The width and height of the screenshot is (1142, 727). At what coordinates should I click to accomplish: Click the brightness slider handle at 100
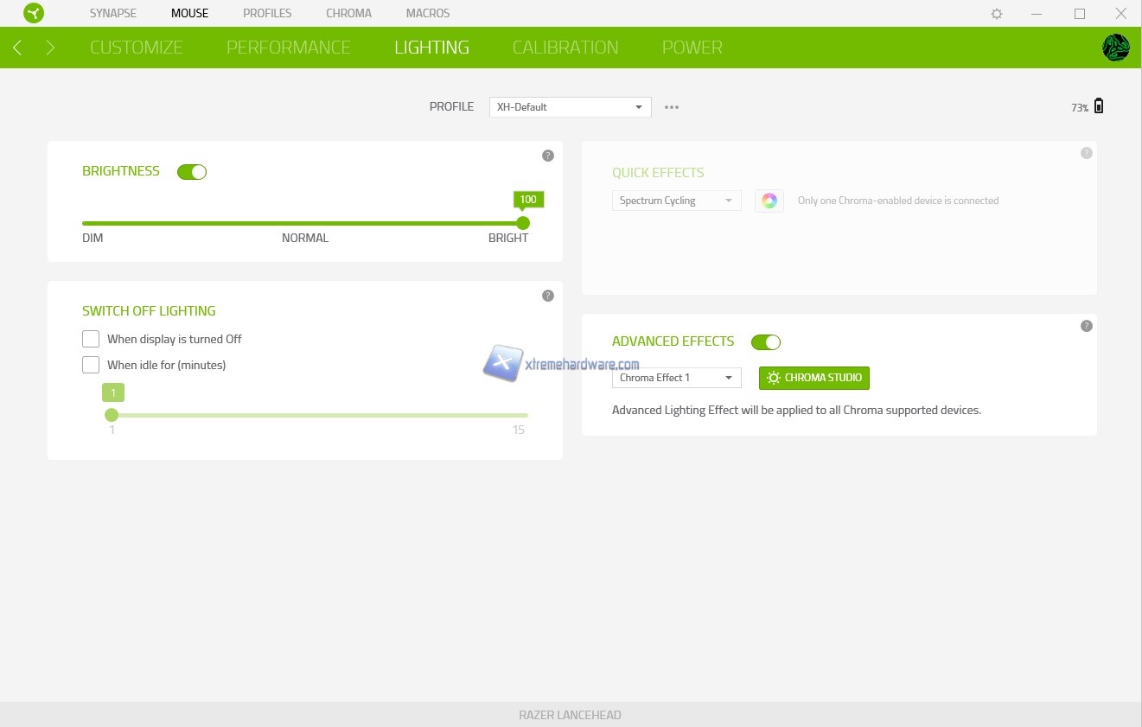(523, 223)
